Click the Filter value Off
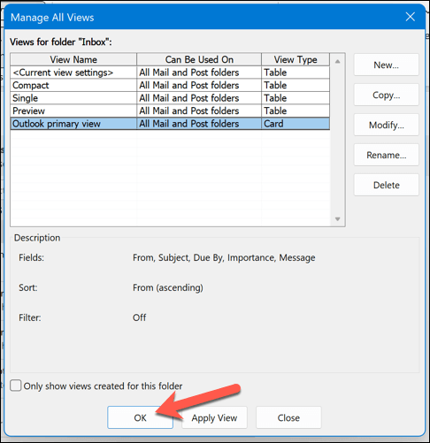The height and width of the screenshot is (443, 430). tap(139, 317)
